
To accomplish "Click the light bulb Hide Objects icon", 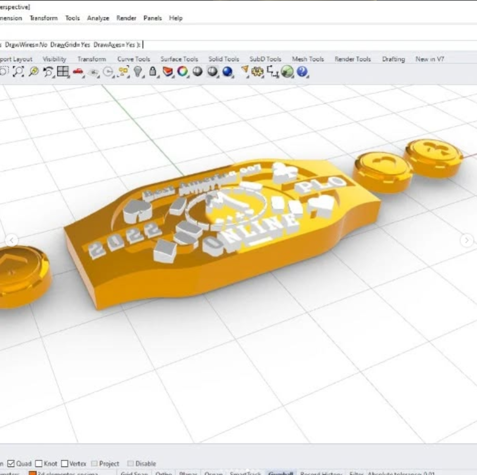I will 138,72.
